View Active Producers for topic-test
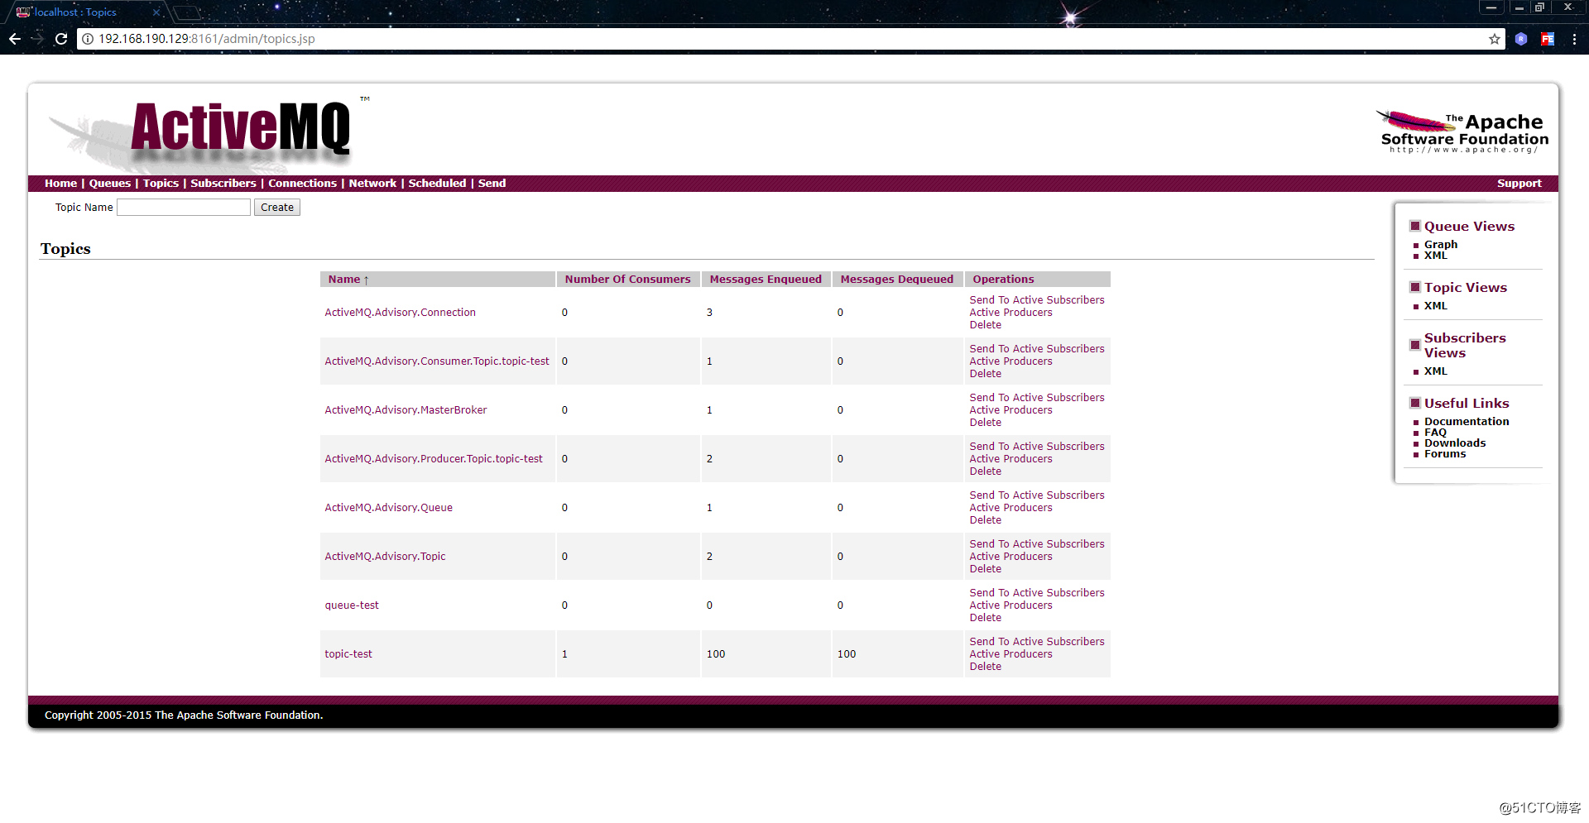 [1011, 654]
